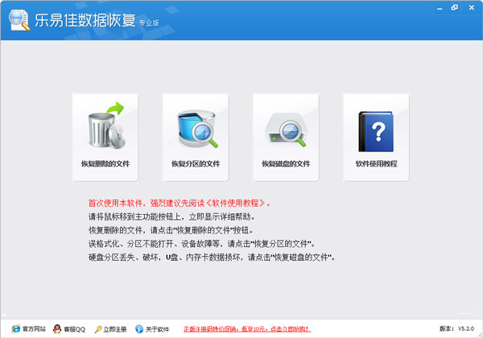The width and height of the screenshot is (483, 338).
Task: Click the hard disk recovery icon
Action: 285,128
